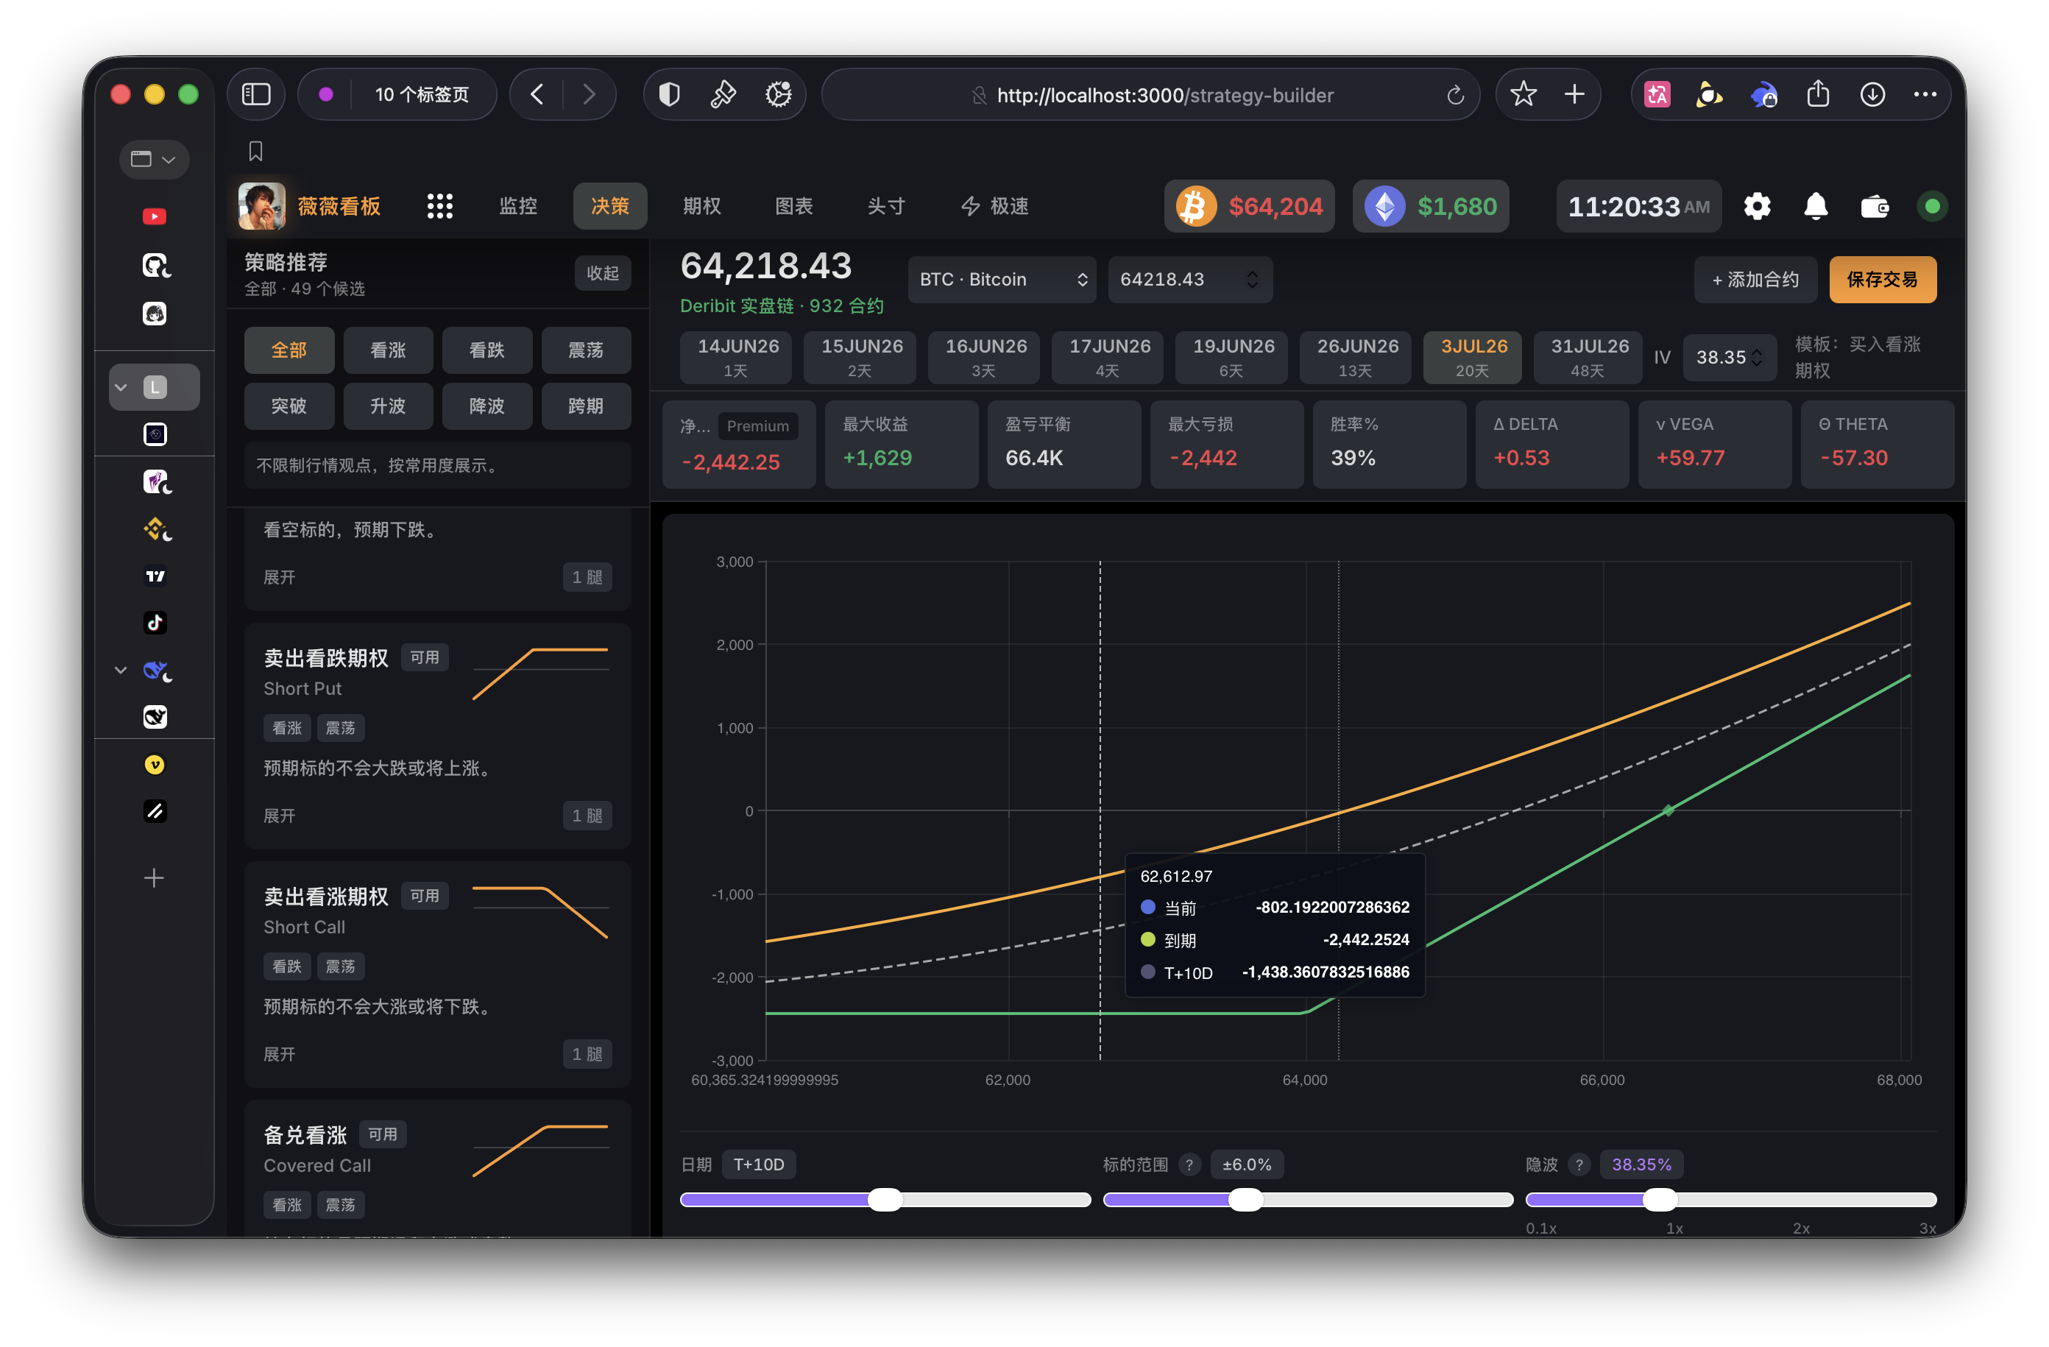
Task: Go back to the previous page
Action: coord(537,95)
